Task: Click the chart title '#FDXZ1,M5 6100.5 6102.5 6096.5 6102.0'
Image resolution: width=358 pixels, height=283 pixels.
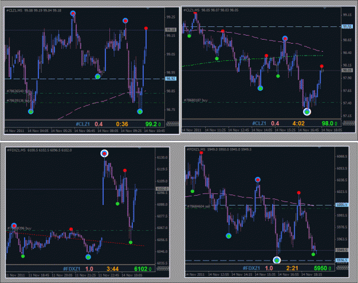Action: (x=40, y=150)
